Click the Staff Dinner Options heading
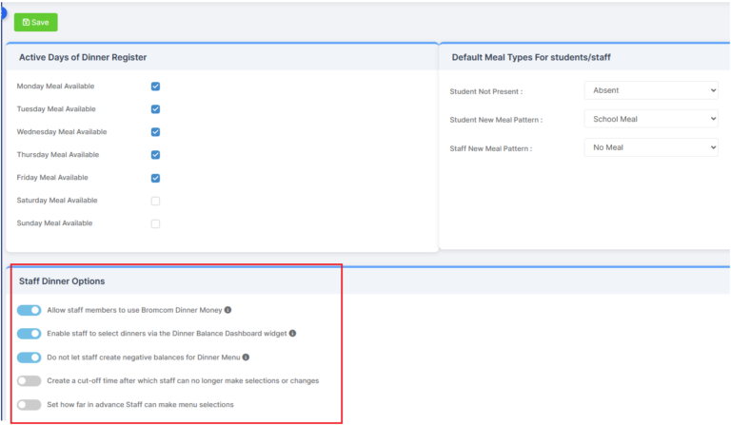This screenshot has width=731, height=425. point(62,281)
